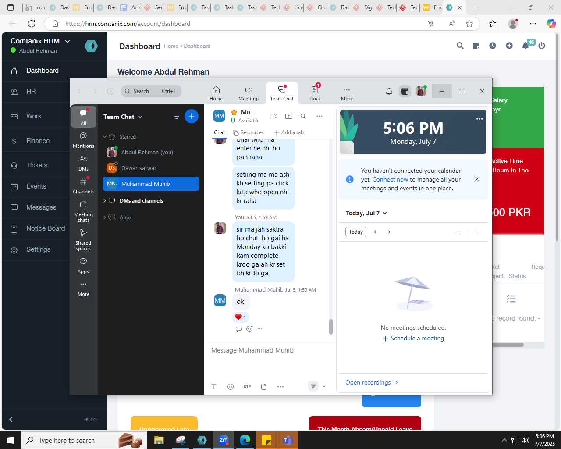Open DMs in the Zoom sidebar
This screenshot has width=561, height=449.
point(83,163)
